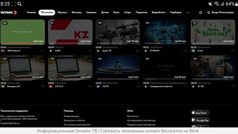
Task: Open the Вопросы и ответы link
Action: coord(74,121)
